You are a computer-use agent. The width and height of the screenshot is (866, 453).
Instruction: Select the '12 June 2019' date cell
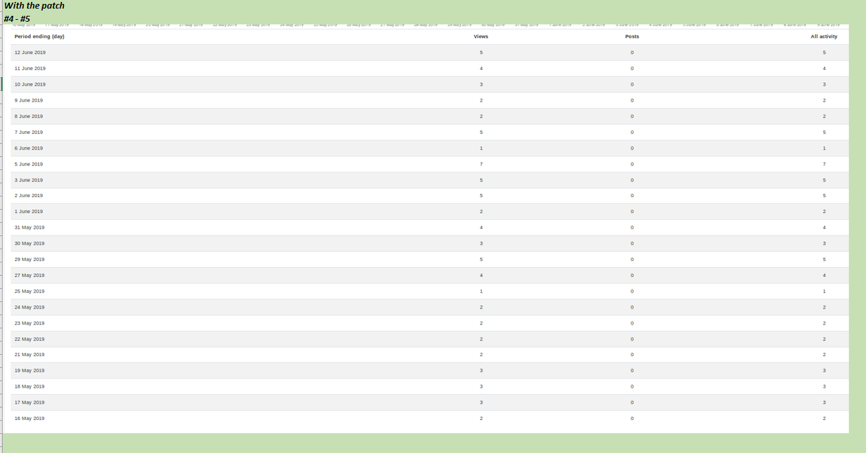tap(30, 52)
